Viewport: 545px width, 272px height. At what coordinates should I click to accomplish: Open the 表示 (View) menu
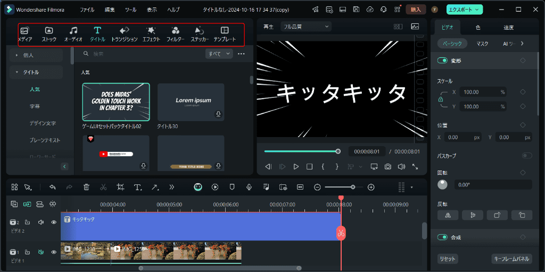[x=152, y=10]
